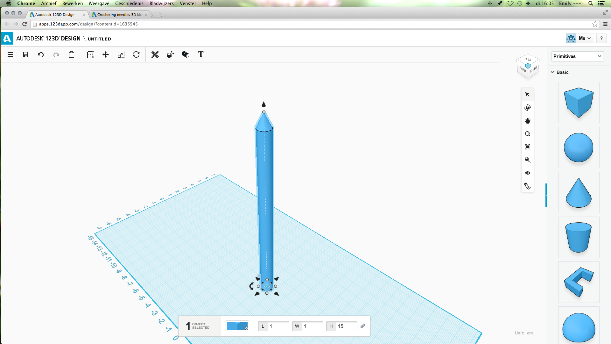The height and width of the screenshot is (344, 611).
Task: Open the hamburger main menu button
Action: point(11,54)
